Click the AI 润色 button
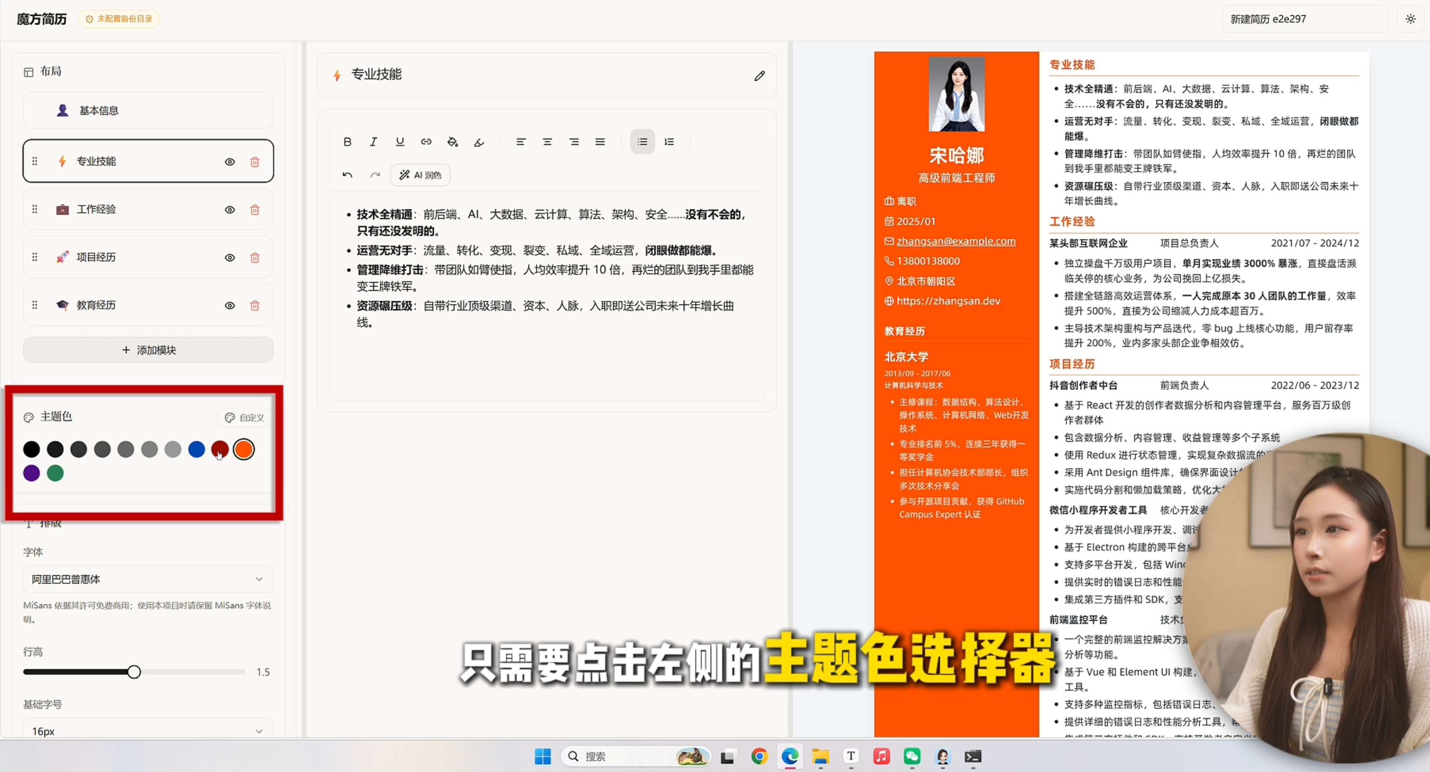The height and width of the screenshot is (772, 1430). [420, 175]
